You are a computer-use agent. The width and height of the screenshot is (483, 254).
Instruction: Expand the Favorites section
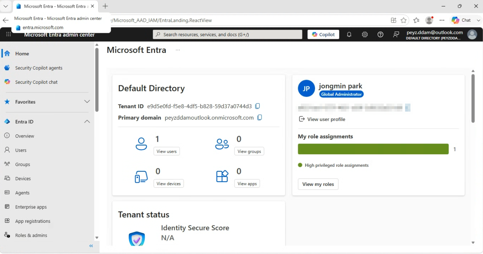pos(87,102)
